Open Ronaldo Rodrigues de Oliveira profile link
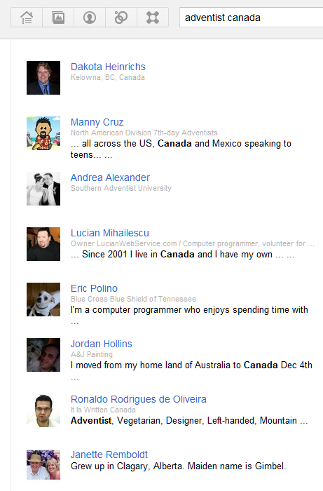Image resolution: width=323 pixels, height=491 pixels. pos(139,399)
